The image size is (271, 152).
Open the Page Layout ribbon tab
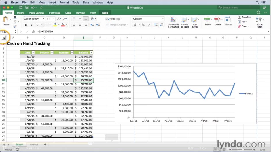[x=36, y=13]
